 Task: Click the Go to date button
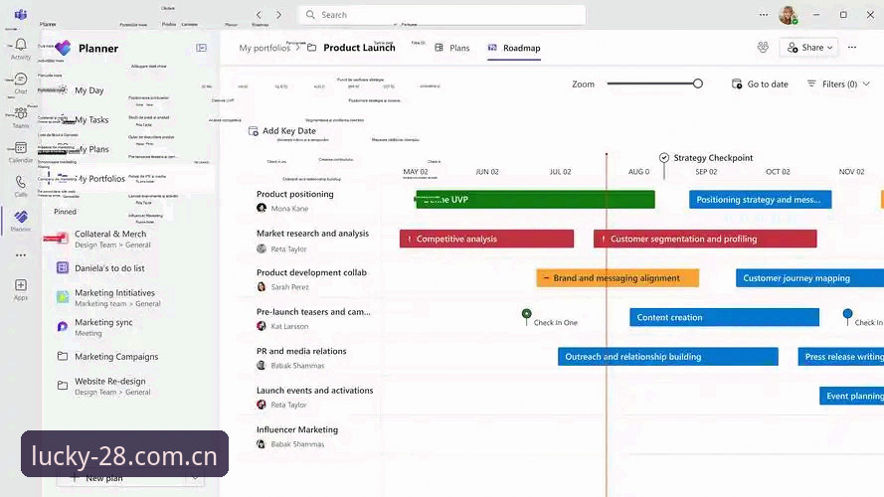click(x=760, y=83)
